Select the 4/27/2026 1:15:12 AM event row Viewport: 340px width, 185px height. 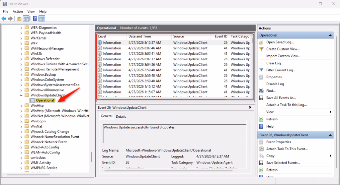(x=174, y=87)
